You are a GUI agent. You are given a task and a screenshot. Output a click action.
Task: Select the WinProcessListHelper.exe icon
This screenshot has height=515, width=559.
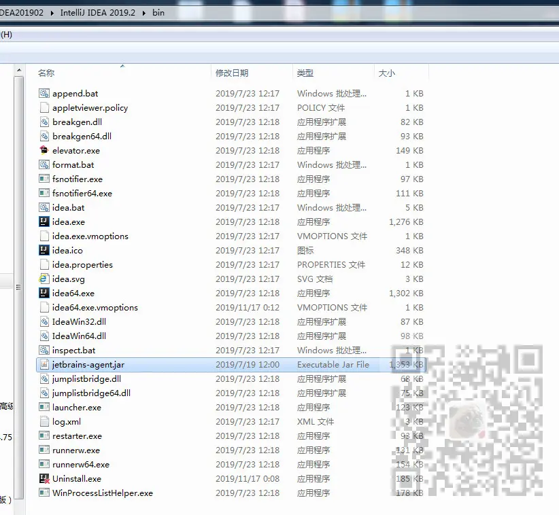tap(44, 493)
